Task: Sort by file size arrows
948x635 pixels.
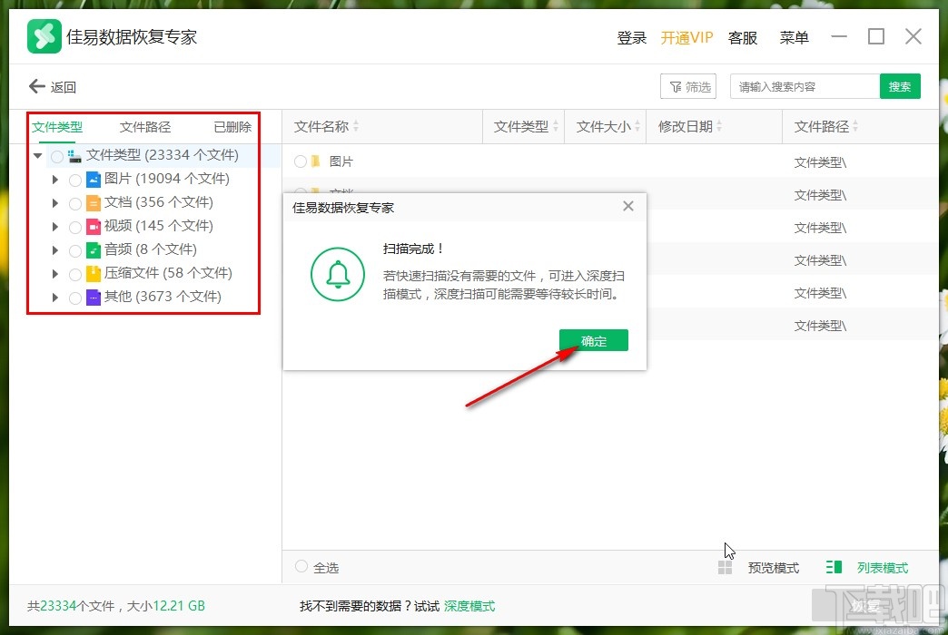Action: click(x=637, y=126)
